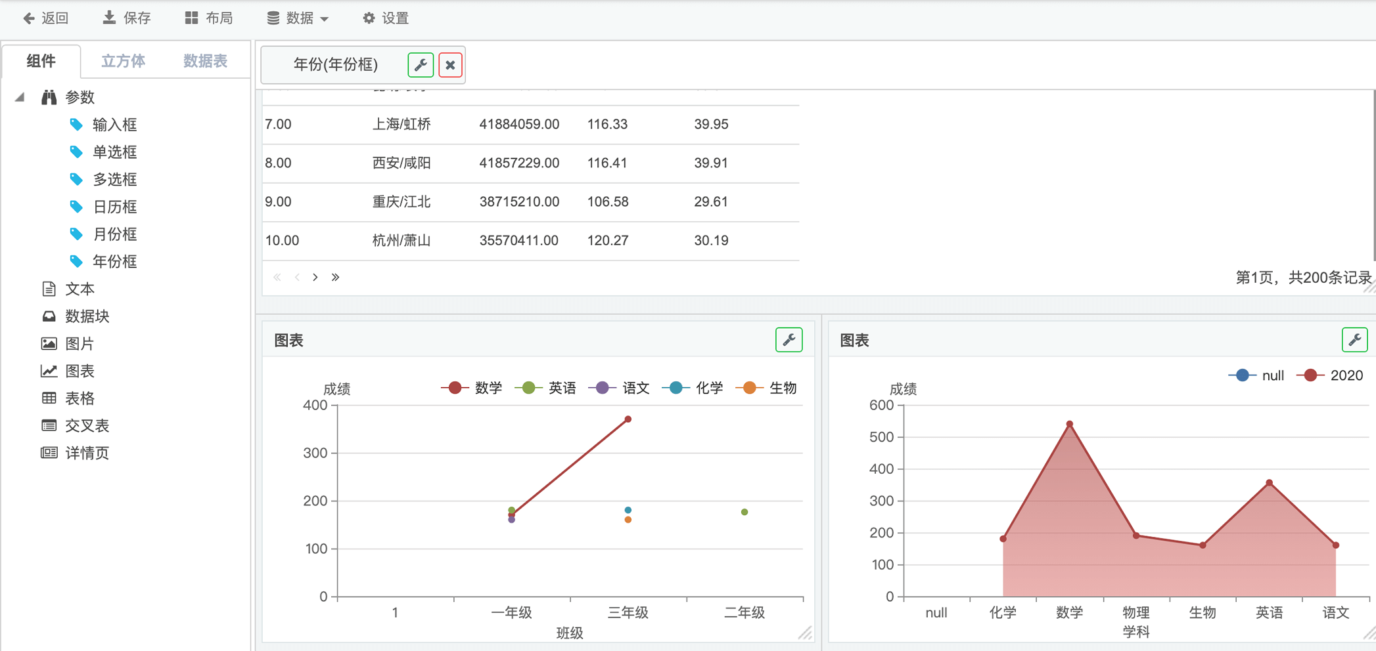Edit 年份(年份框) parameter with wrench icon
This screenshot has height=651, width=1376.
pyautogui.click(x=421, y=65)
